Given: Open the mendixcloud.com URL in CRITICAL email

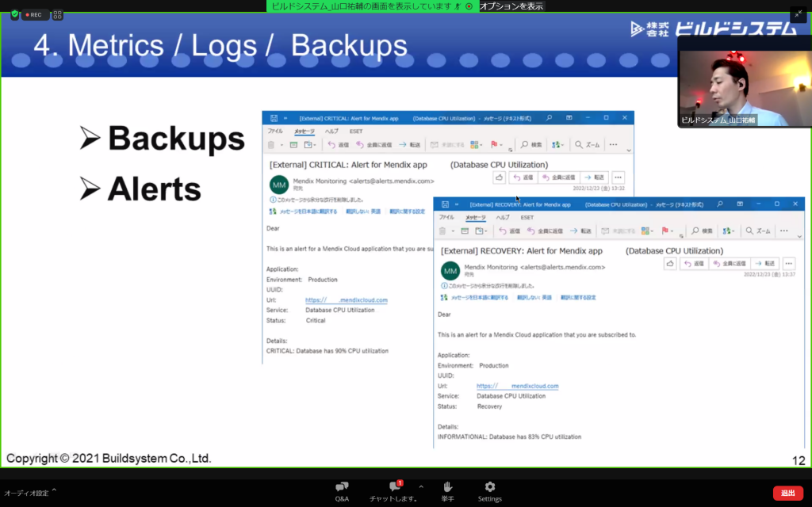Looking at the screenshot, I should point(347,300).
